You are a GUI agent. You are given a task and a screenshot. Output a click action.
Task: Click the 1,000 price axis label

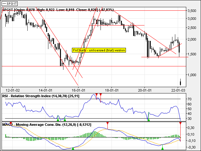pyautogui.click(x=192, y=75)
